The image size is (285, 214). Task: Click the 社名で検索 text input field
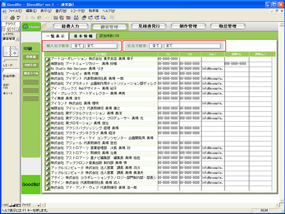pos(193,45)
